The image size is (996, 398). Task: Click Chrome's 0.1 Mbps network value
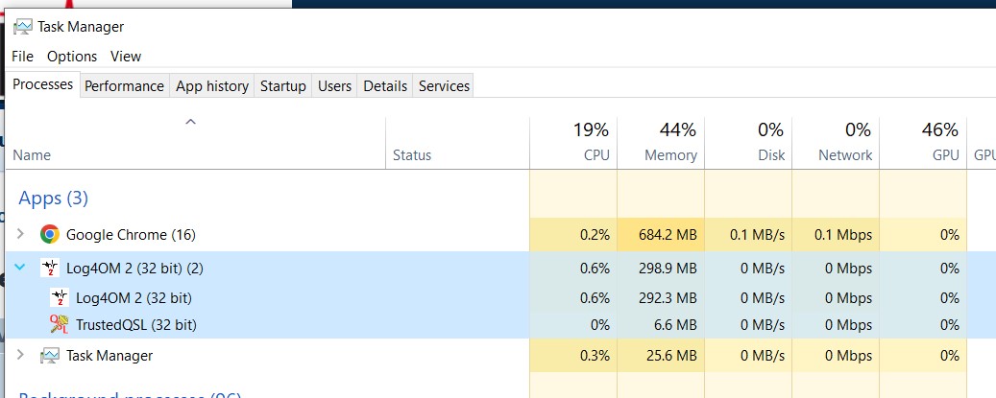(x=843, y=235)
